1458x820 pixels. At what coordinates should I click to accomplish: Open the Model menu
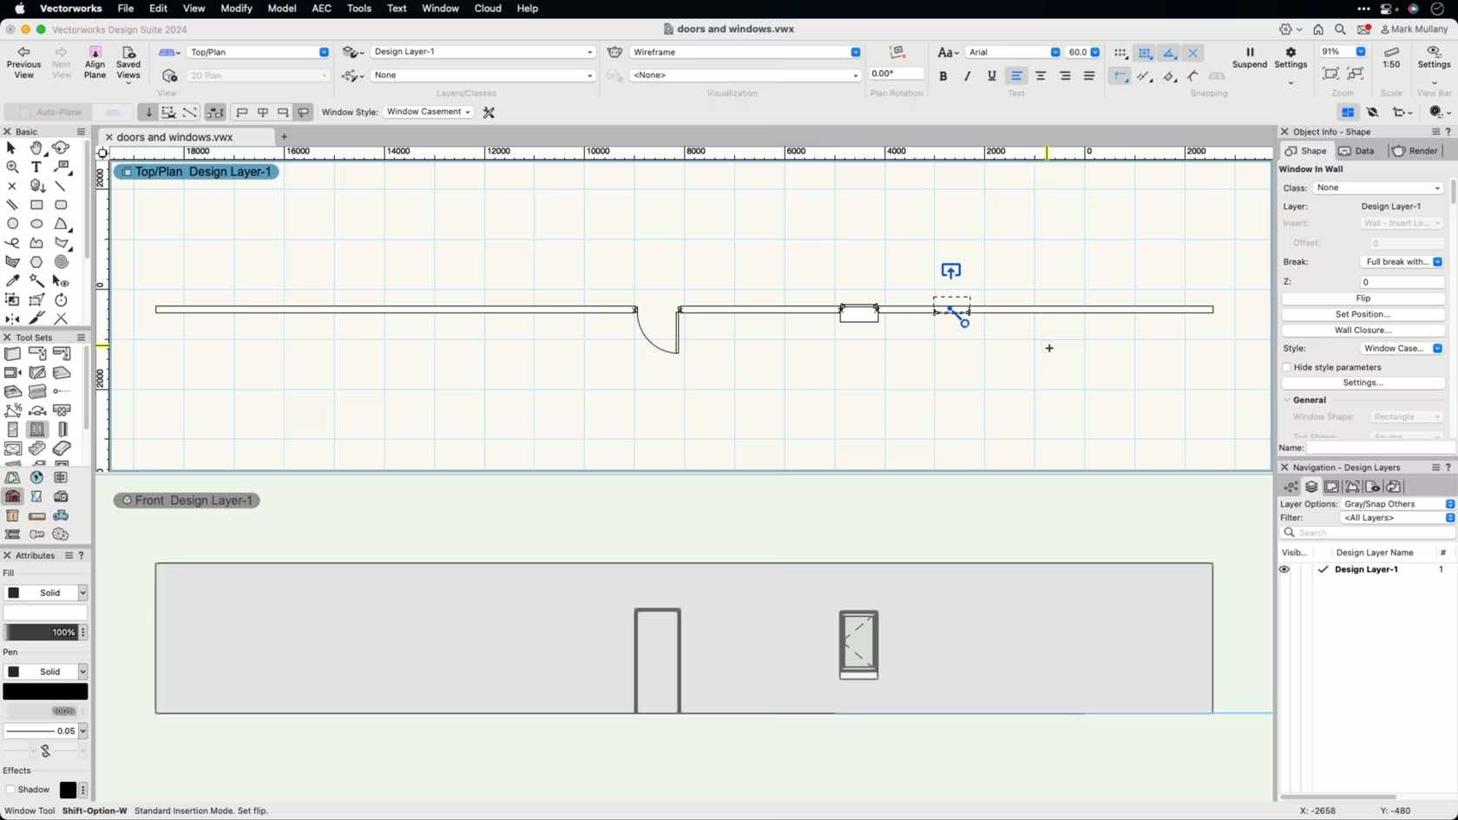(x=281, y=9)
